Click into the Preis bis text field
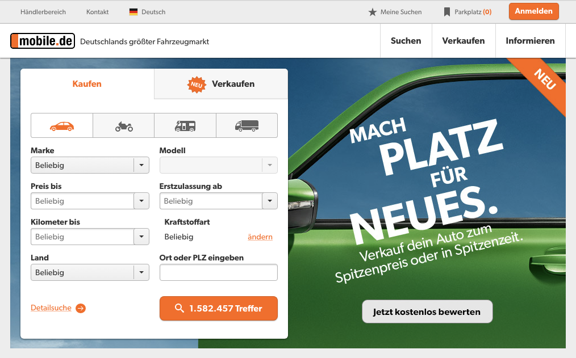Viewport: 576px width, 358px height. pyautogui.click(x=82, y=201)
